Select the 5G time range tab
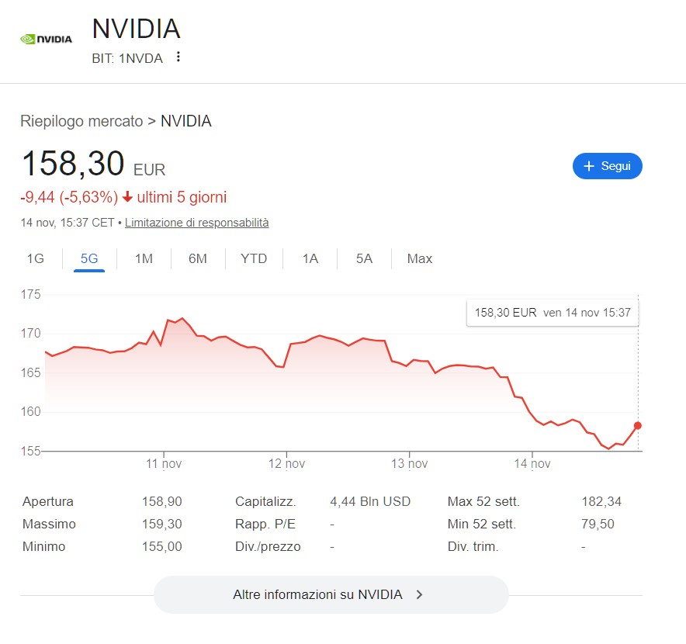The width and height of the screenshot is (686, 644). pyautogui.click(x=89, y=258)
